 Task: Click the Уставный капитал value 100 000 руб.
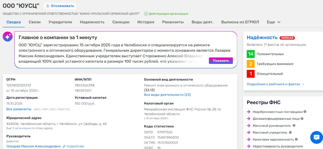tap(85, 104)
